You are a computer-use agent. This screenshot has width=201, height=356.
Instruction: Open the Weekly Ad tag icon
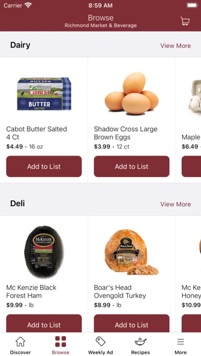click(100, 341)
